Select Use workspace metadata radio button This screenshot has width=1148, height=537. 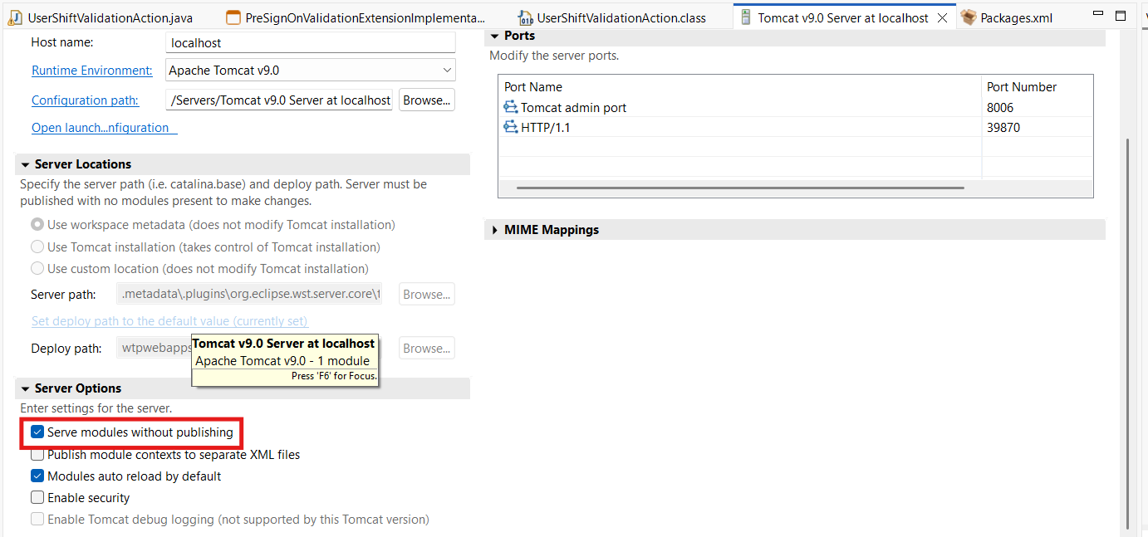point(37,224)
